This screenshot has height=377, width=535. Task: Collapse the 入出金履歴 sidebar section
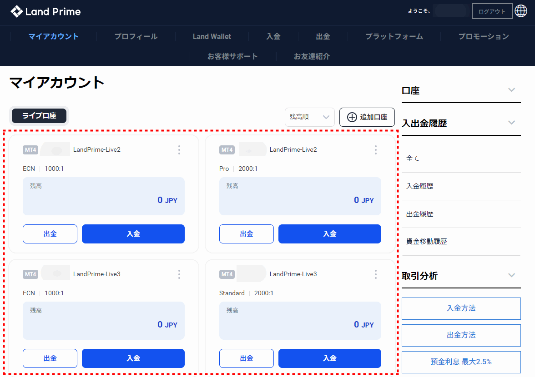tap(511, 123)
